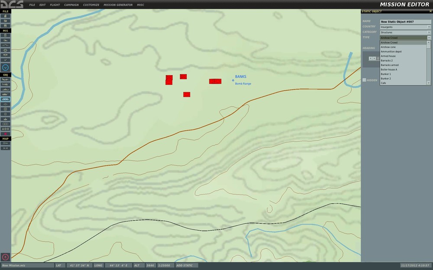Select the airplane group tool under OBJ

(x=5, y=79)
